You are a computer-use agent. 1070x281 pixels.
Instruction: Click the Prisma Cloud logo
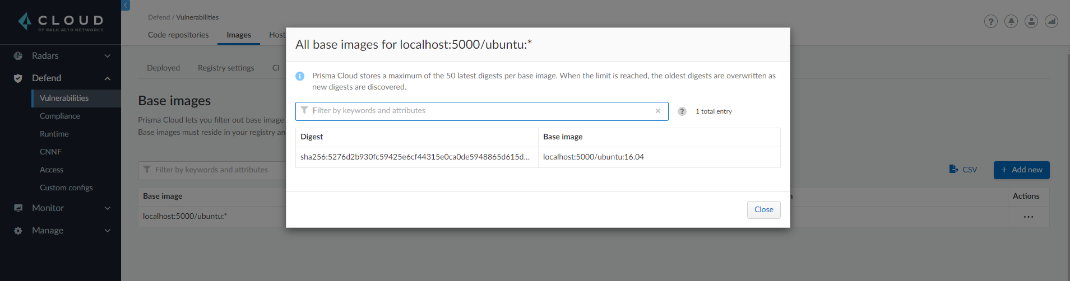(61, 22)
